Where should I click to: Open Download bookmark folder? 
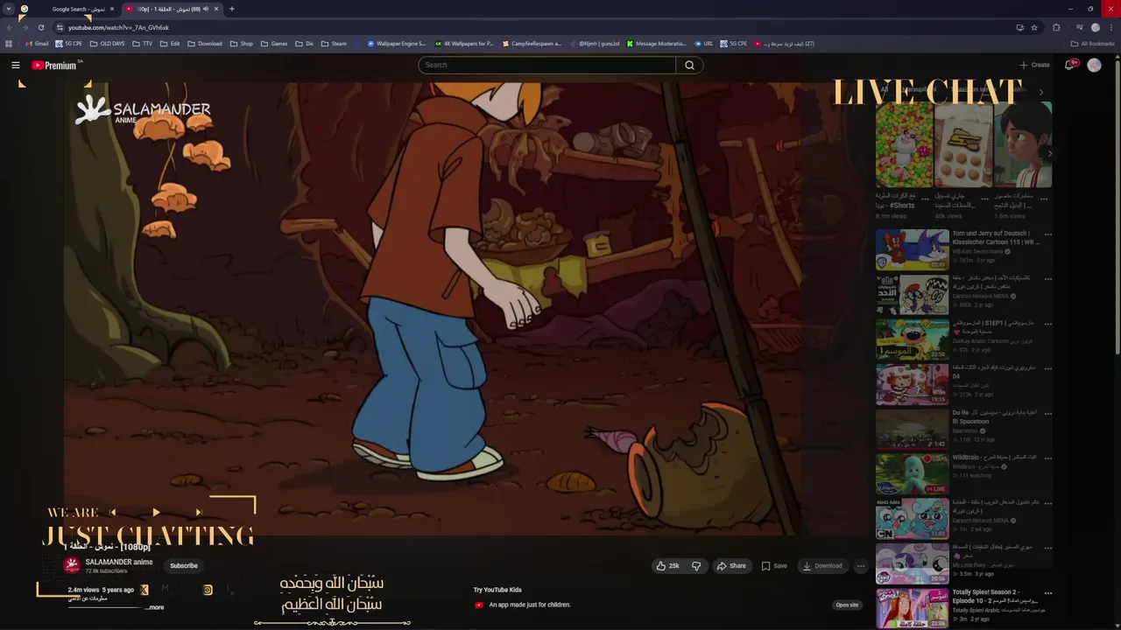(205, 44)
